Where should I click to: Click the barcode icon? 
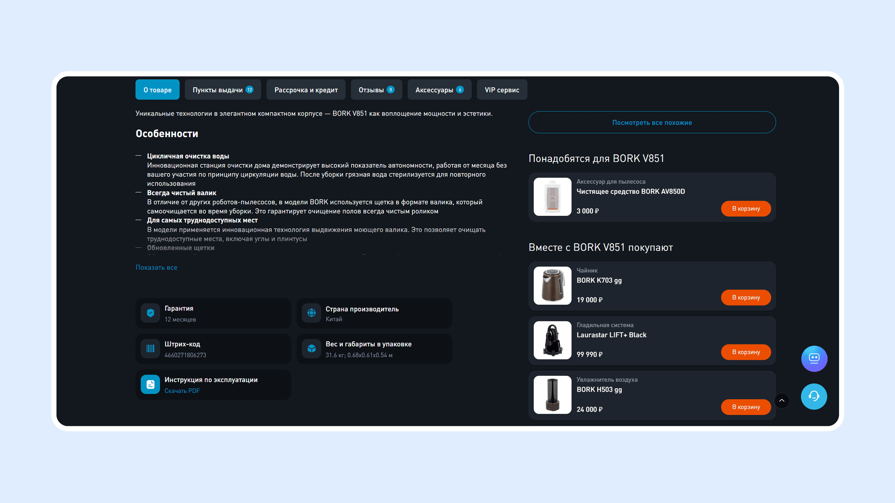coord(150,348)
